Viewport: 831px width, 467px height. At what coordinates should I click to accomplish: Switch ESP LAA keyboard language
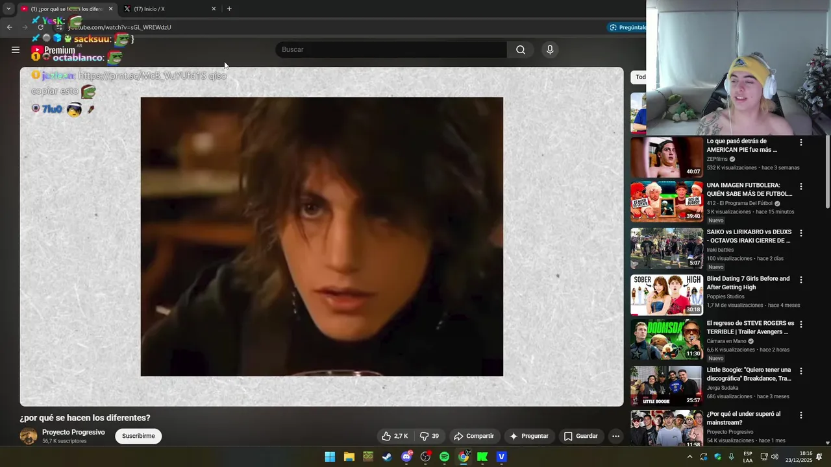click(748, 457)
